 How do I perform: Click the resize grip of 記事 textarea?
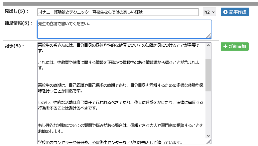click(209, 142)
